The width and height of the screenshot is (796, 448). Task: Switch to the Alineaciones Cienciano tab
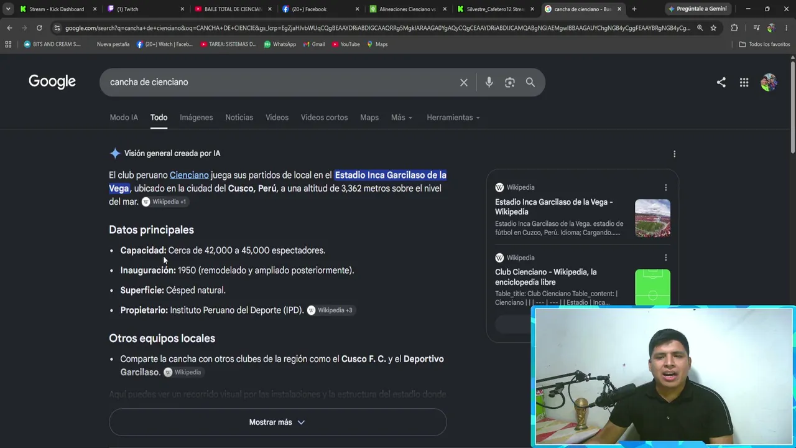coord(407,9)
